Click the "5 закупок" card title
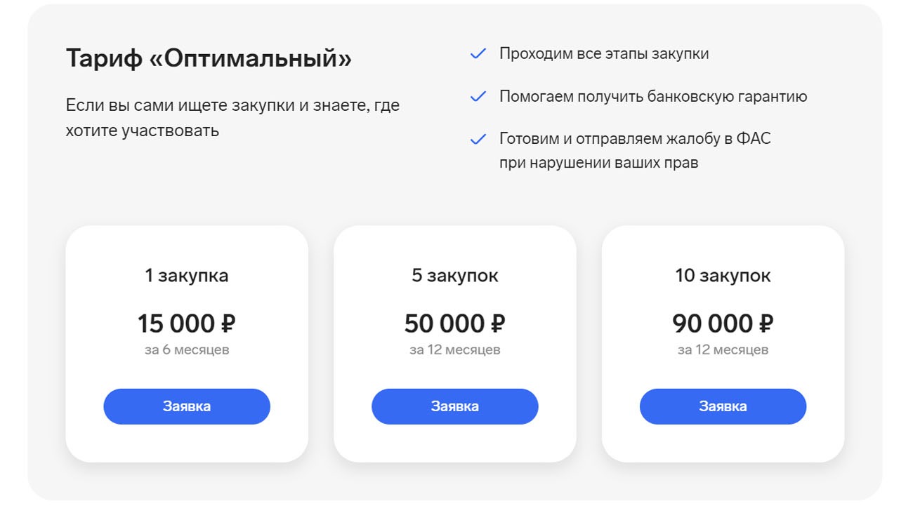Screen dimensions: 913x513 [x=455, y=276]
